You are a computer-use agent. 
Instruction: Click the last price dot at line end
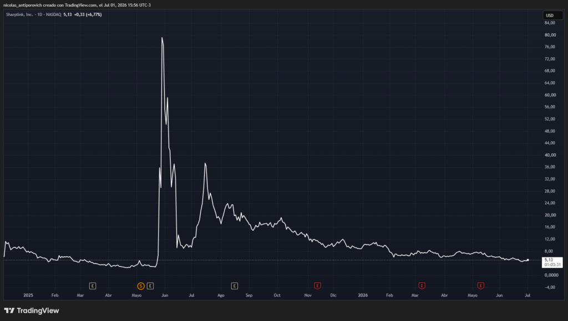coord(528,260)
